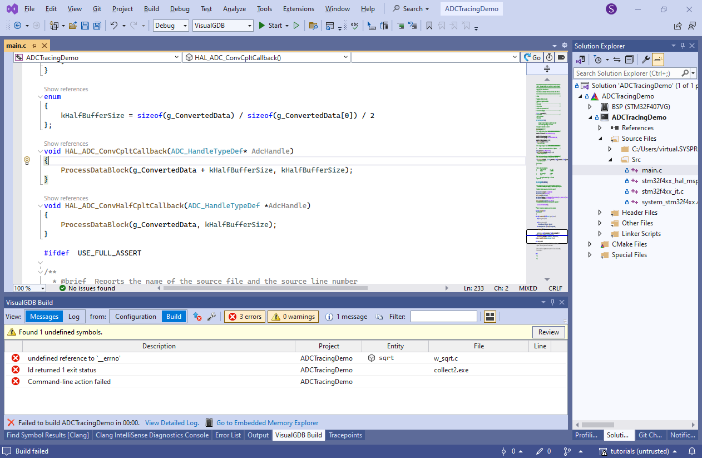Open the Build menu
This screenshot has height=458, width=702.
point(151,9)
